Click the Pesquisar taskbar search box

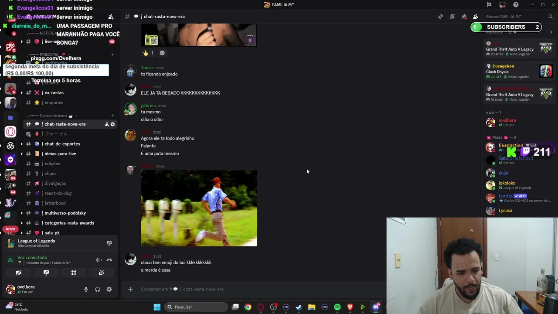coord(196,307)
